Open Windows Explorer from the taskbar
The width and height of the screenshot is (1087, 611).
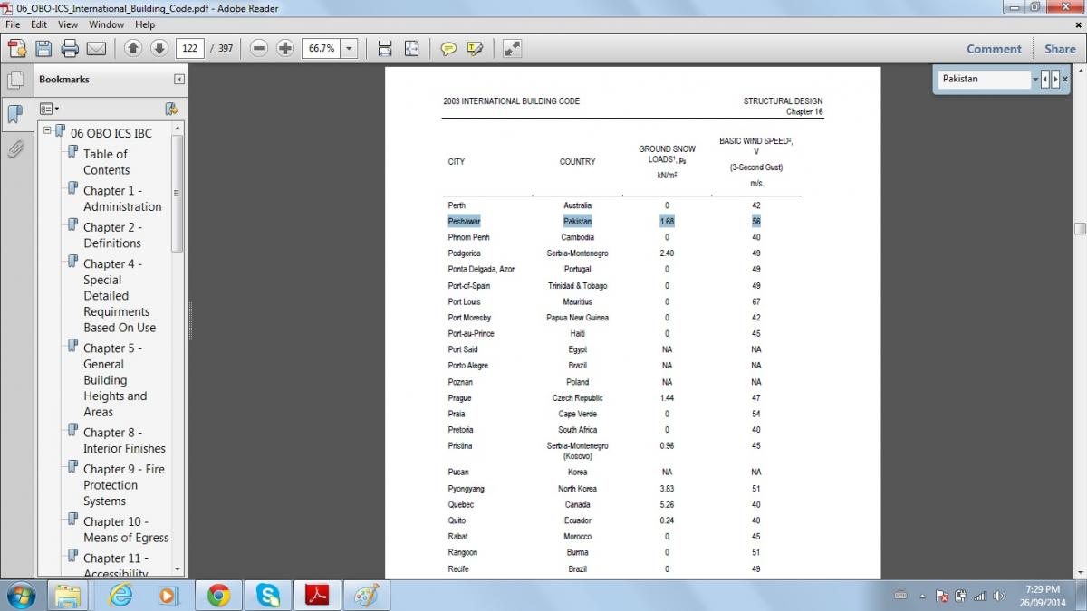[69, 596]
